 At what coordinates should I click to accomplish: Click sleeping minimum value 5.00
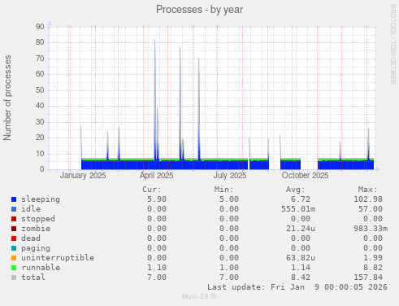coord(229,199)
